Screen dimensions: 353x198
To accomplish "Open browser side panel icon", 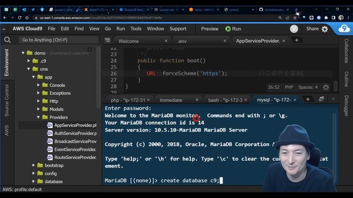I will click(334, 18).
